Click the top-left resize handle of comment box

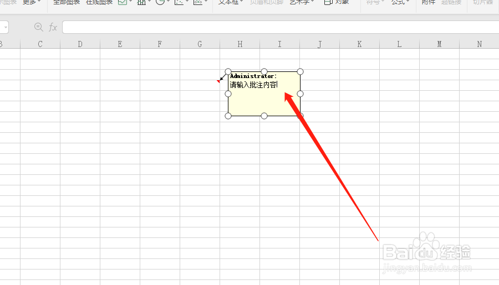pyautogui.click(x=228, y=71)
